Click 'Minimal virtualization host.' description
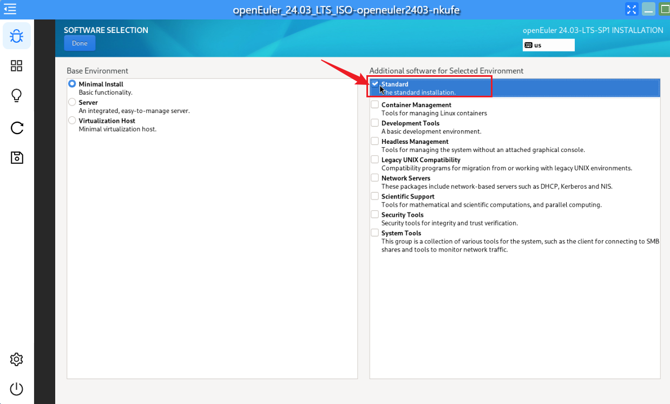 coord(117,129)
